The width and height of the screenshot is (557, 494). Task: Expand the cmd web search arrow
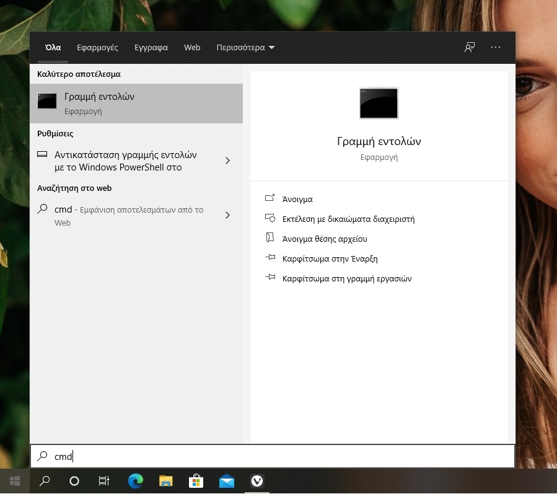[x=227, y=215]
